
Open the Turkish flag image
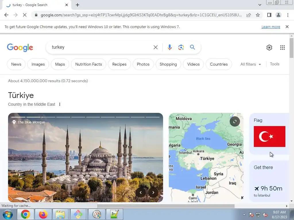point(269,136)
